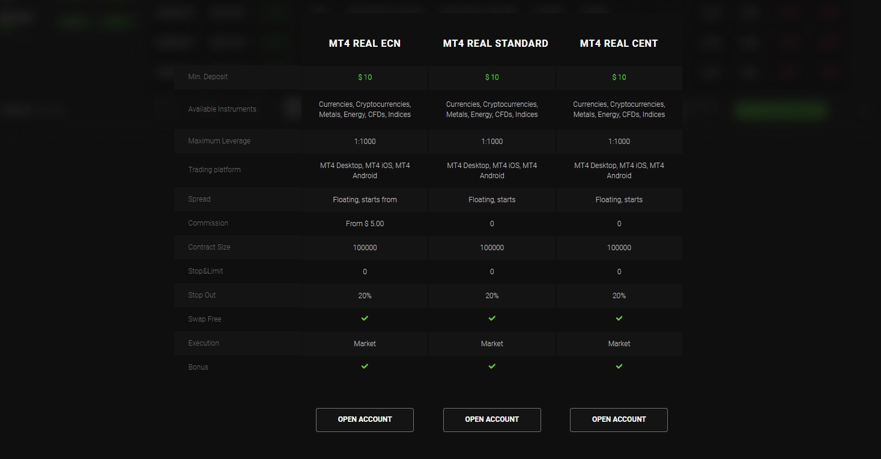Screen dimensions: 881x459
Task: Click the 'Floating, starts' spread for MT4 Real Cent
Action: (x=619, y=200)
